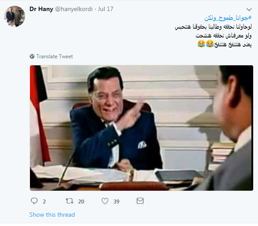Click the reply count number 2
258x226 pixels.
click(x=44, y=201)
